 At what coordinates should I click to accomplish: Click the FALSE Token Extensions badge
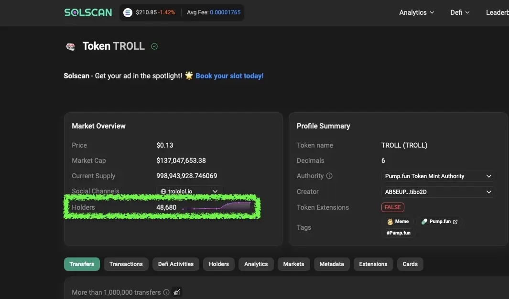pyautogui.click(x=393, y=207)
